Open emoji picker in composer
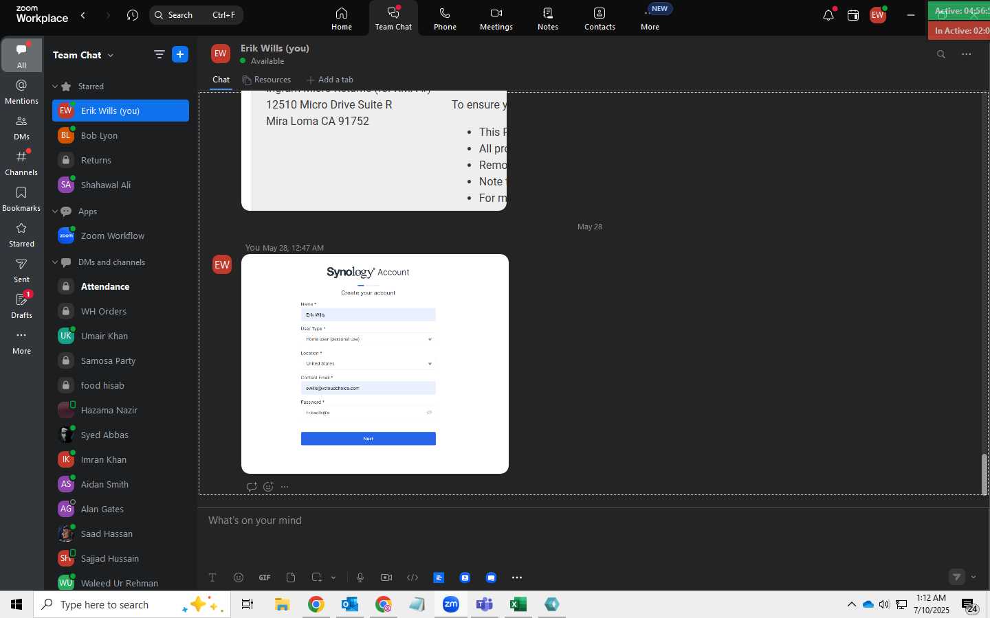 coord(239,577)
